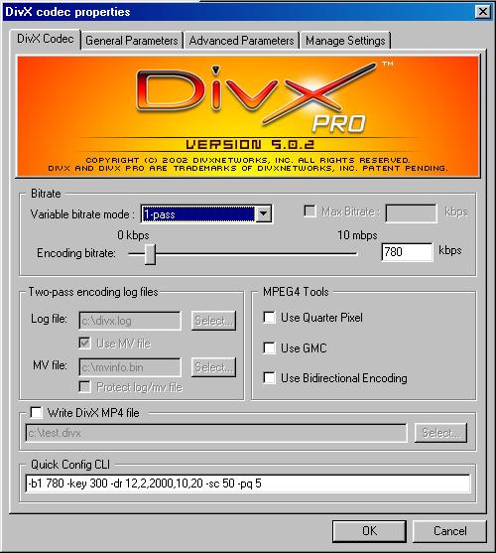The height and width of the screenshot is (553, 496).
Task: Click the 780 kbps bitrate field
Action: tap(408, 252)
